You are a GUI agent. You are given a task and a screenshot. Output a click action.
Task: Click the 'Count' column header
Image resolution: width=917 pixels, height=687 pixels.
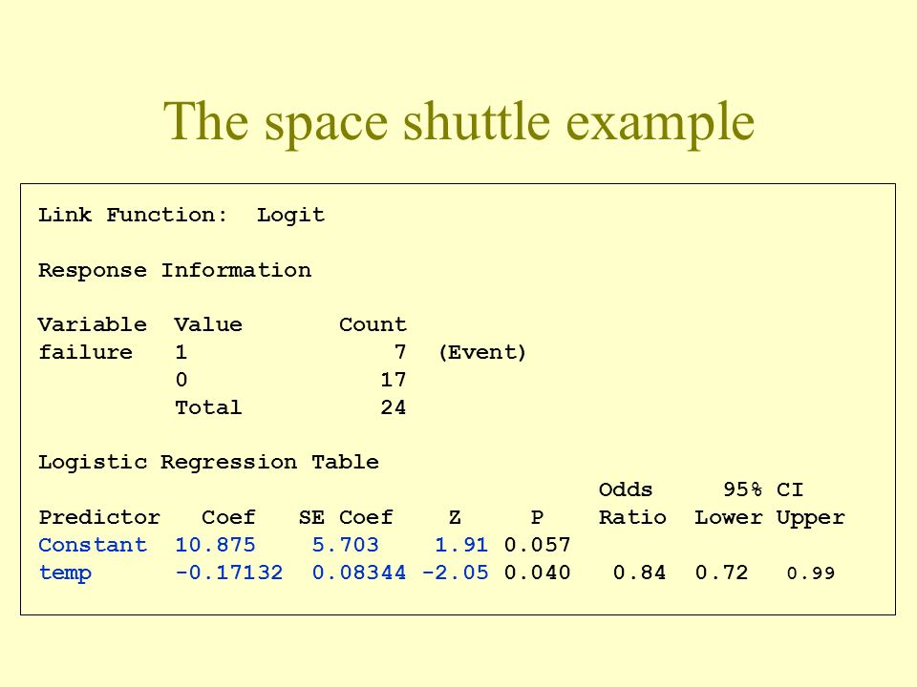pos(373,324)
